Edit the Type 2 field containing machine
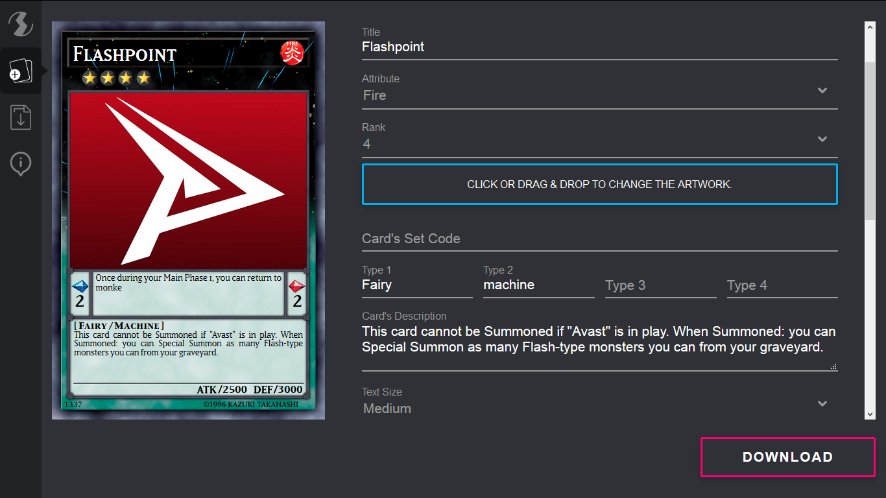 (x=539, y=285)
